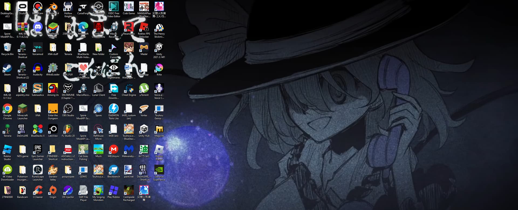Select the Origin icon
The height and width of the screenshot is (210, 518).
click(53, 190)
